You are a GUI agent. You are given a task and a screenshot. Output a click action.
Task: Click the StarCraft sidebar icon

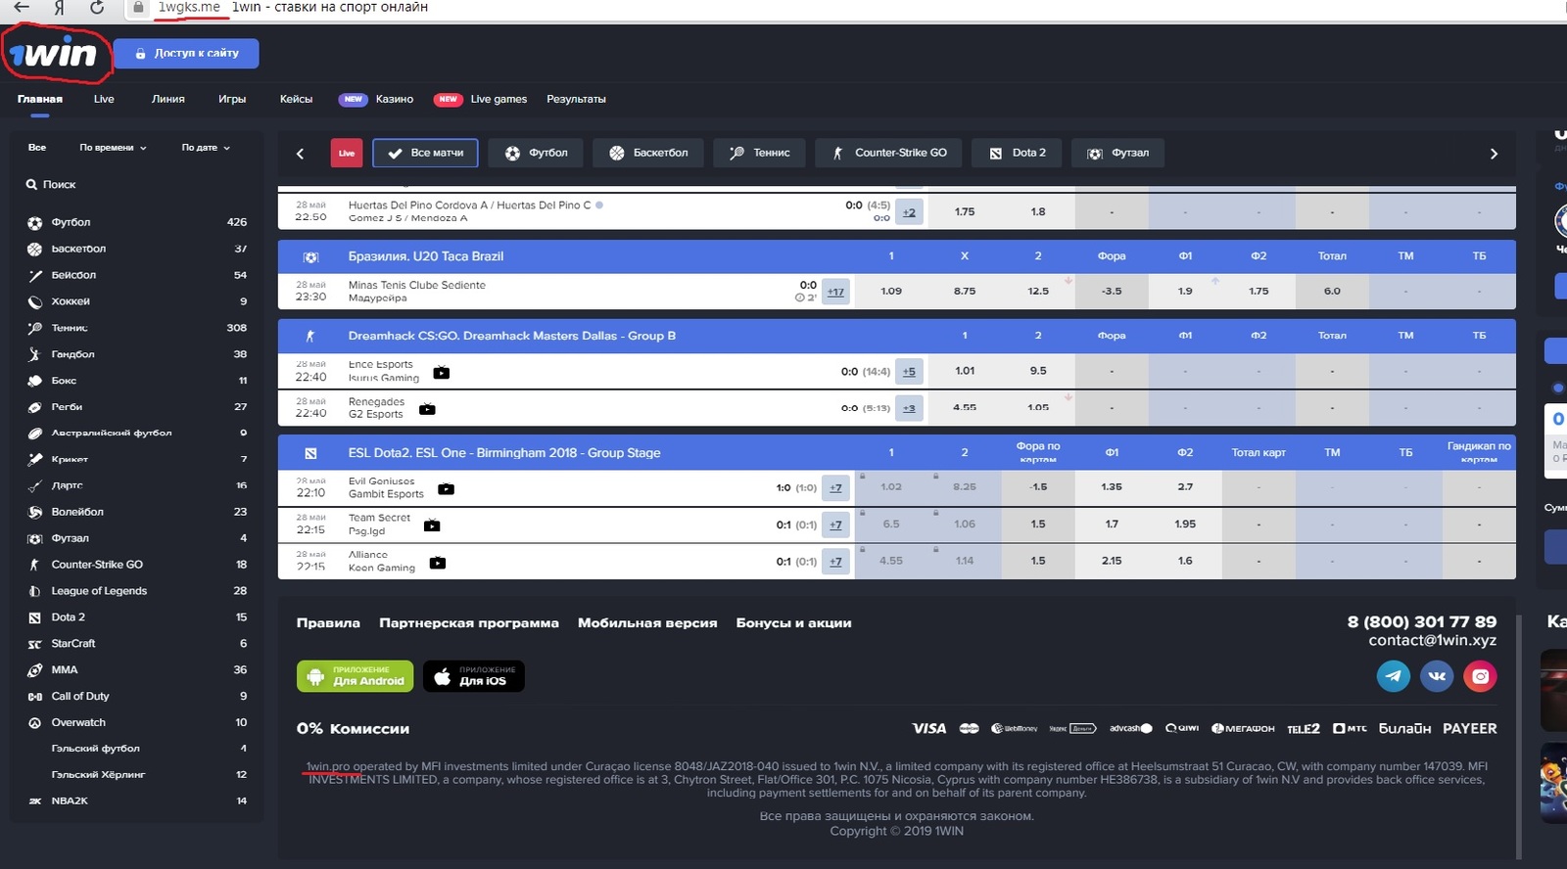pos(34,644)
